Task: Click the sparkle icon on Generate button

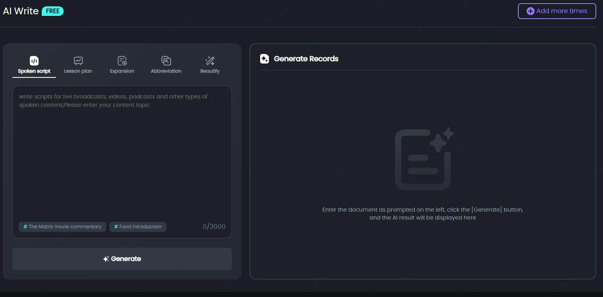Action: (x=106, y=259)
